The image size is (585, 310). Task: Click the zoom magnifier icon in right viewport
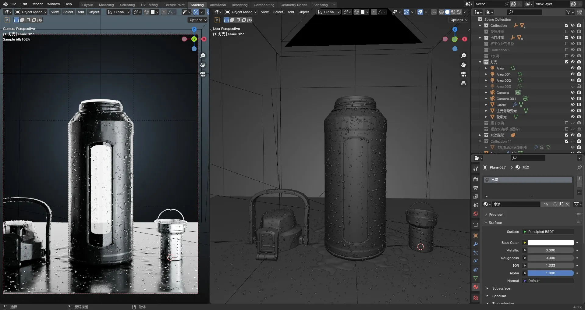tap(463, 56)
